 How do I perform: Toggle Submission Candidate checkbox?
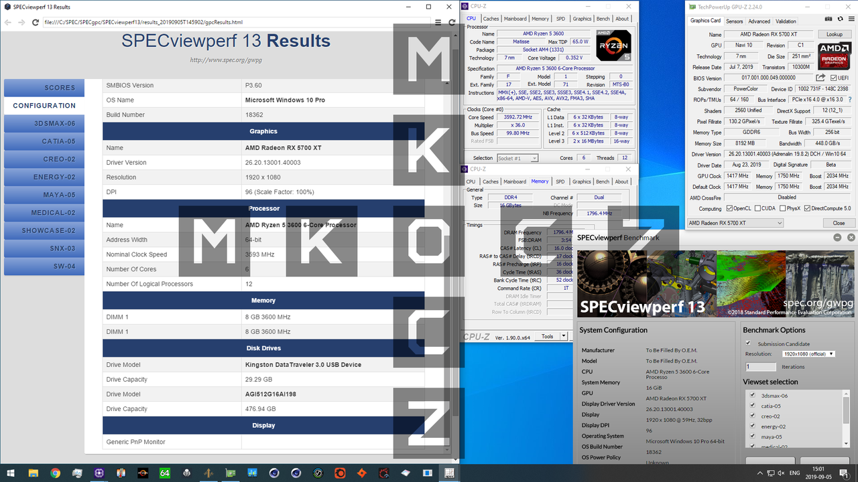pyautogui.click(x=749, y=343)
